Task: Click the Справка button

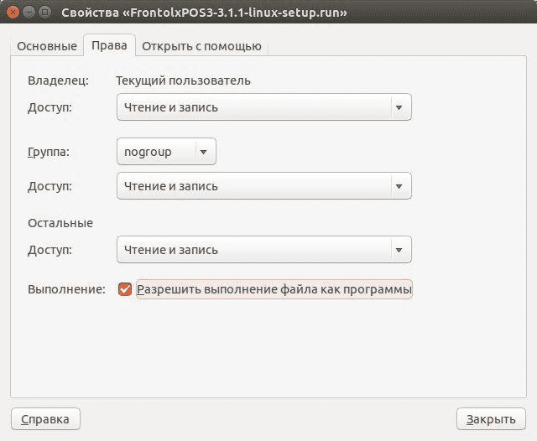Action: click(x=45, y=418)
